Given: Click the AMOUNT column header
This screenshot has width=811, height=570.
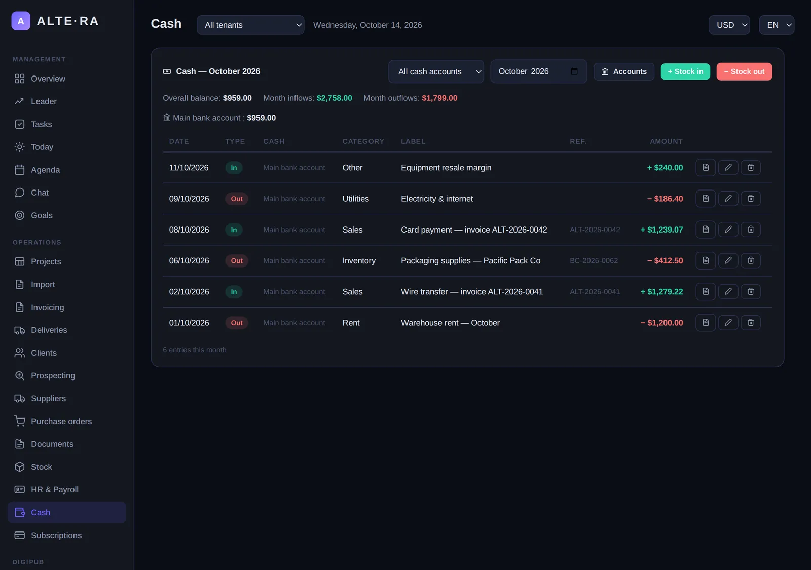Looking at the screenshot, I should pyautogui.click(x=666, y=141).
